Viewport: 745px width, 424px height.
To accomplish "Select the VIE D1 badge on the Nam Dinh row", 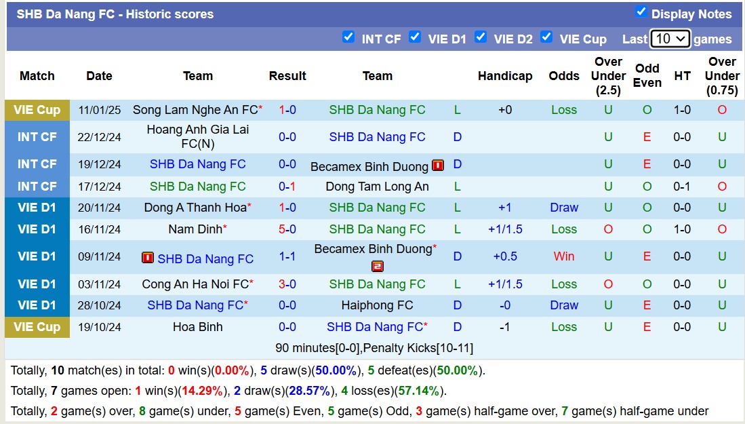I will point(37,229).
